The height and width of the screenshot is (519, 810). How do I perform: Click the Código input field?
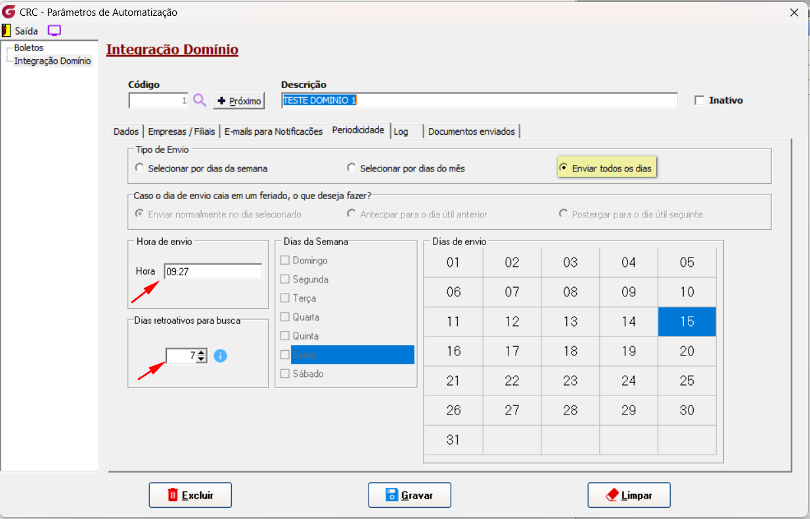(158, 101)
